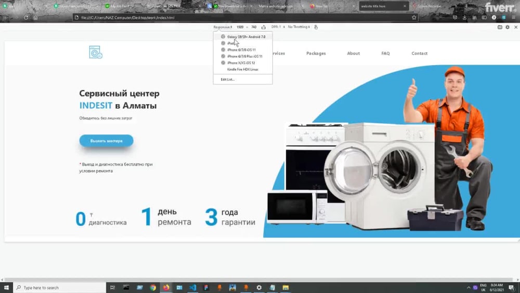Open Packages in the site navigation
Image resolution: width=520 pixels, height=293 pixels.
click(x=316, y=53)
